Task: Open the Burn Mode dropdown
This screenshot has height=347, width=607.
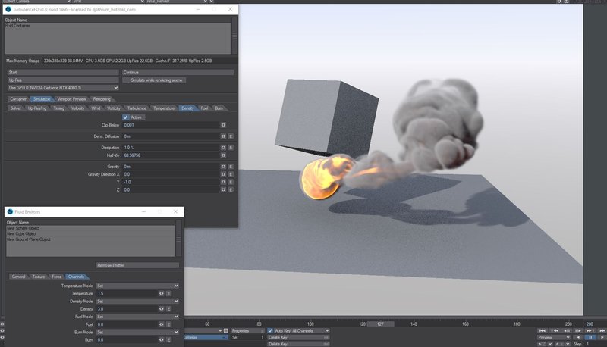Action: point(137,333)
